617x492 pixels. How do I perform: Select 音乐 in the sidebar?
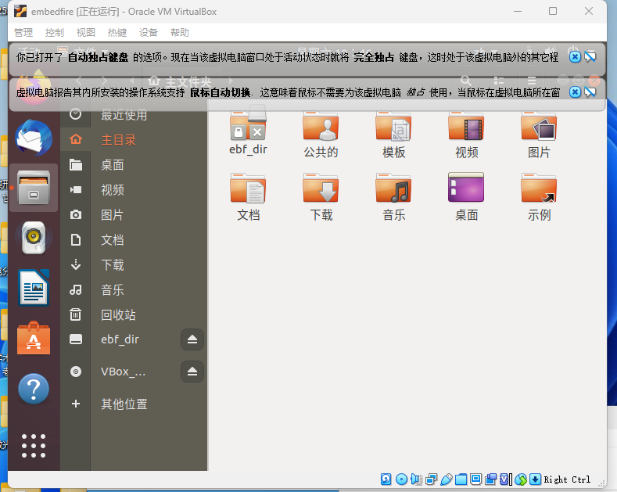point(134,290)
